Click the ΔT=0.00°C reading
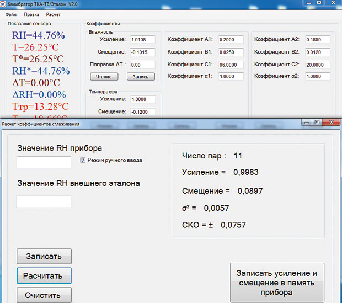The width and height of the screenshot is (342, 303). (36, 83)
